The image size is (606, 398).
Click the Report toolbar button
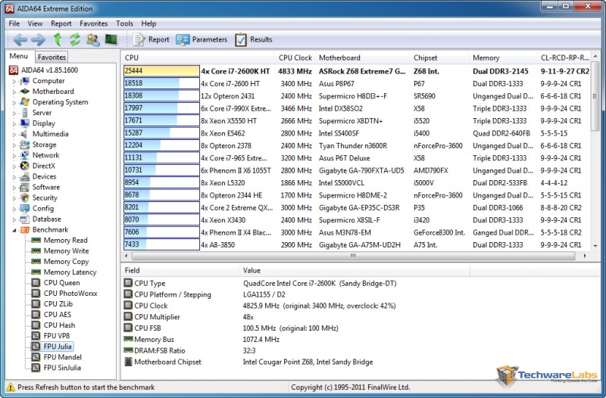click(151, 39)
